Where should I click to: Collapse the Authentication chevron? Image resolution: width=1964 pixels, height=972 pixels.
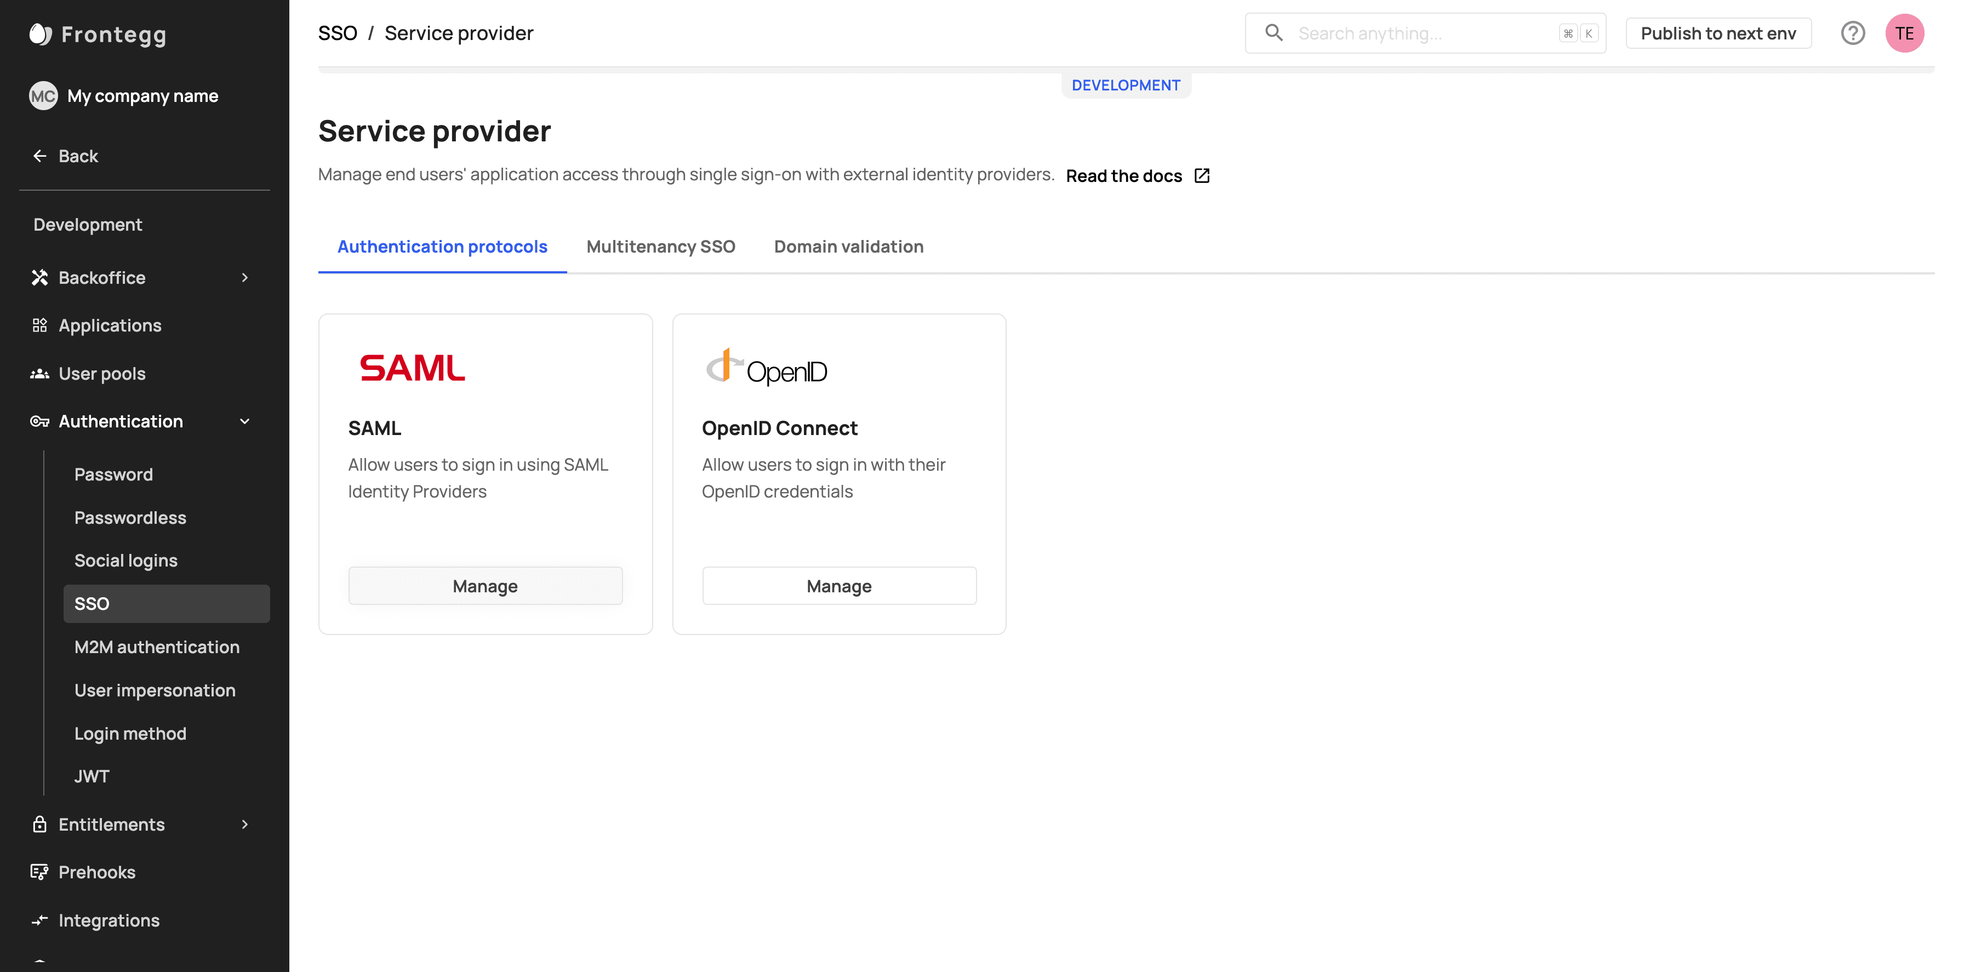[x=245, y=421]
